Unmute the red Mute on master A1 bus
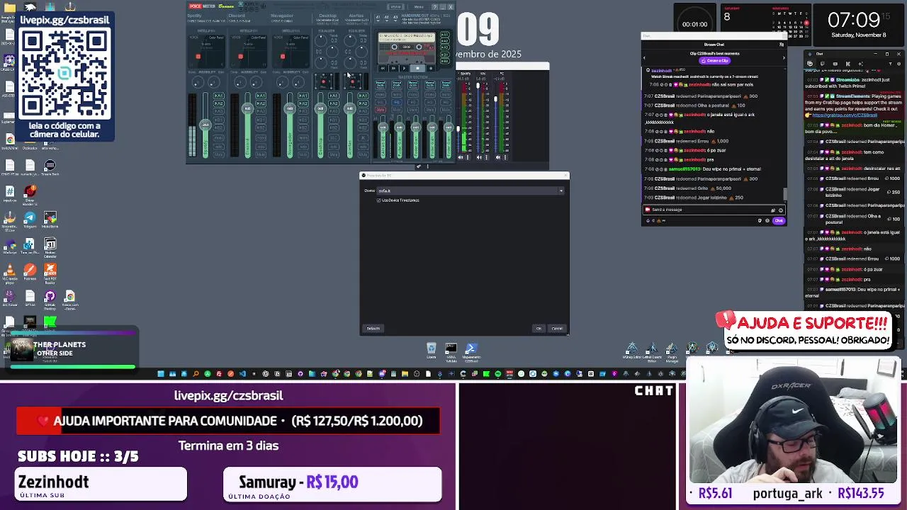Viewport: 907px width, 510px height. tap(381, 110)
